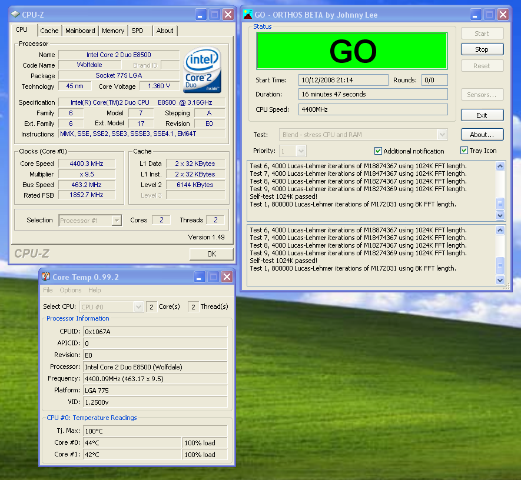Open the Test type dropdown in ORTHOS

pyautogui.click(x=442, y=135)
